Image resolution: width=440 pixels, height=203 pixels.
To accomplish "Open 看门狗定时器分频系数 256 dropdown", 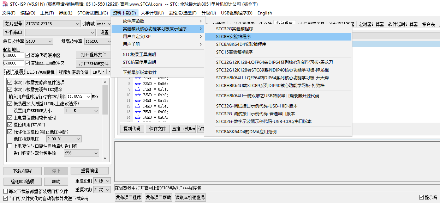I will point(82,153).
